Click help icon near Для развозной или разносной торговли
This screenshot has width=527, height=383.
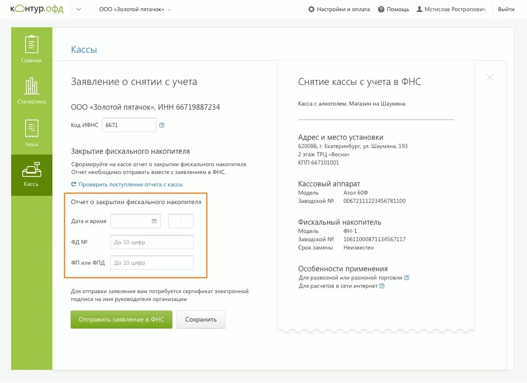coord(407,277)
